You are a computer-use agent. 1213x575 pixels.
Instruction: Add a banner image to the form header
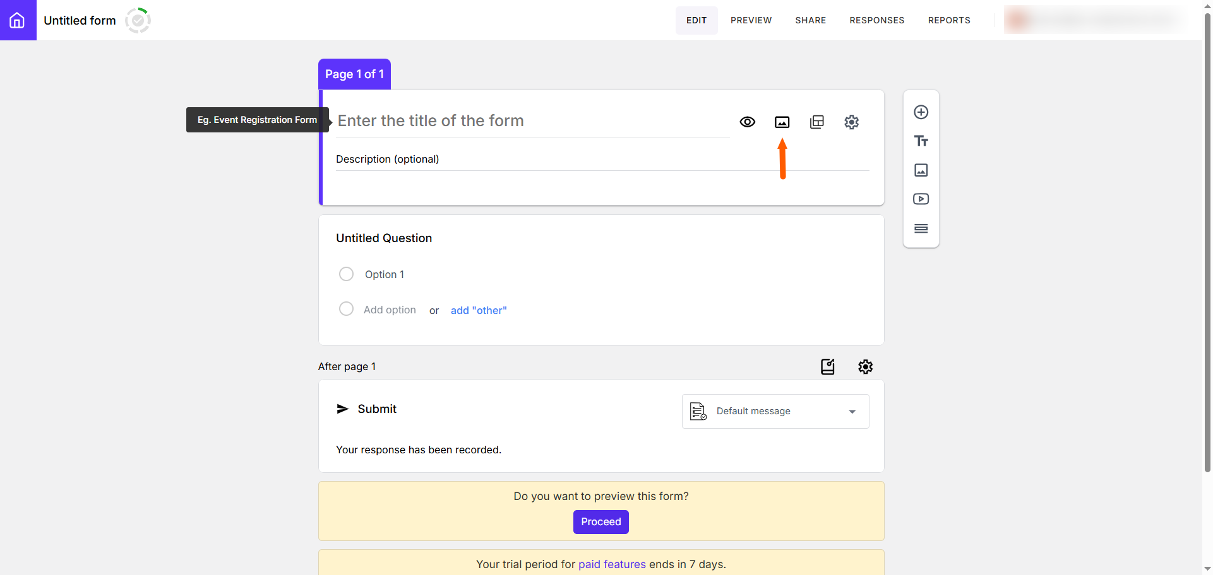[x=782, y=122]
